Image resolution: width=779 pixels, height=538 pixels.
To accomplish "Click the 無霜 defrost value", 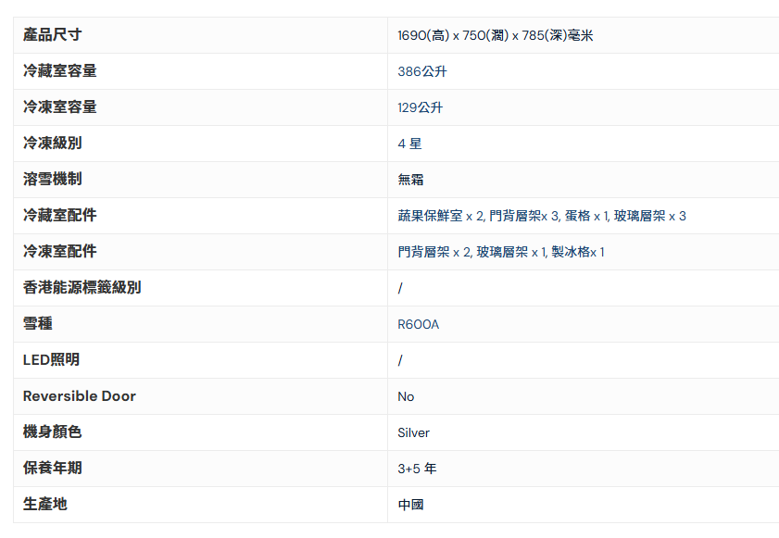I will coord(411,180).
